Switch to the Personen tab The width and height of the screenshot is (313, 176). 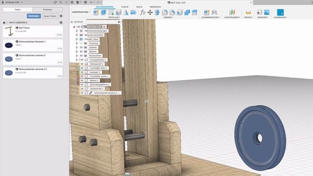click(48, 9)
